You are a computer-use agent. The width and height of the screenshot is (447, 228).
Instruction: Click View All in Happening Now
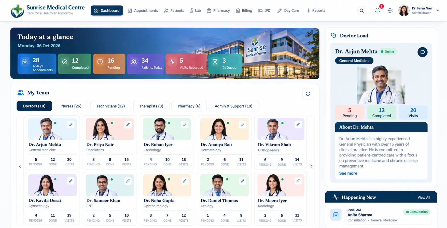pyautogui.click(x=424, y=197)
